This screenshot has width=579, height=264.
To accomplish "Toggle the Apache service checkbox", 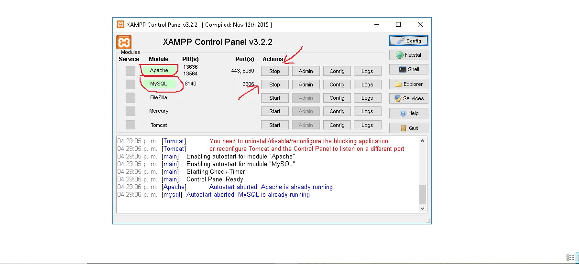I will (x=131, y=71).
